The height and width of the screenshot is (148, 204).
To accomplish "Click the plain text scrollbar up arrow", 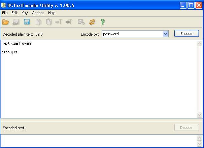I will tap(199, 43).
